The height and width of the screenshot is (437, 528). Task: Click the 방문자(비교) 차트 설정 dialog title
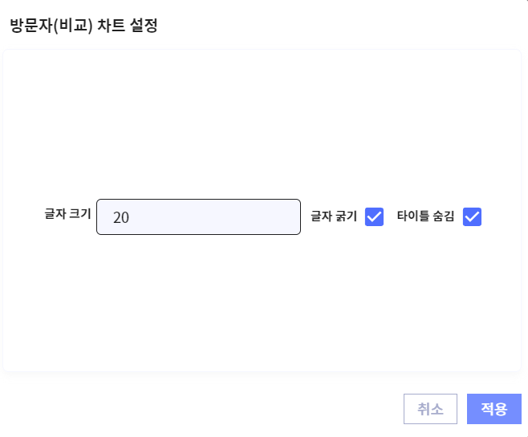83,26
